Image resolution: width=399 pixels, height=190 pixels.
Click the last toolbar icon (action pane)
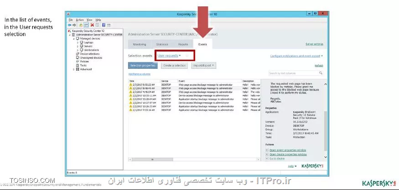point(109,25)
